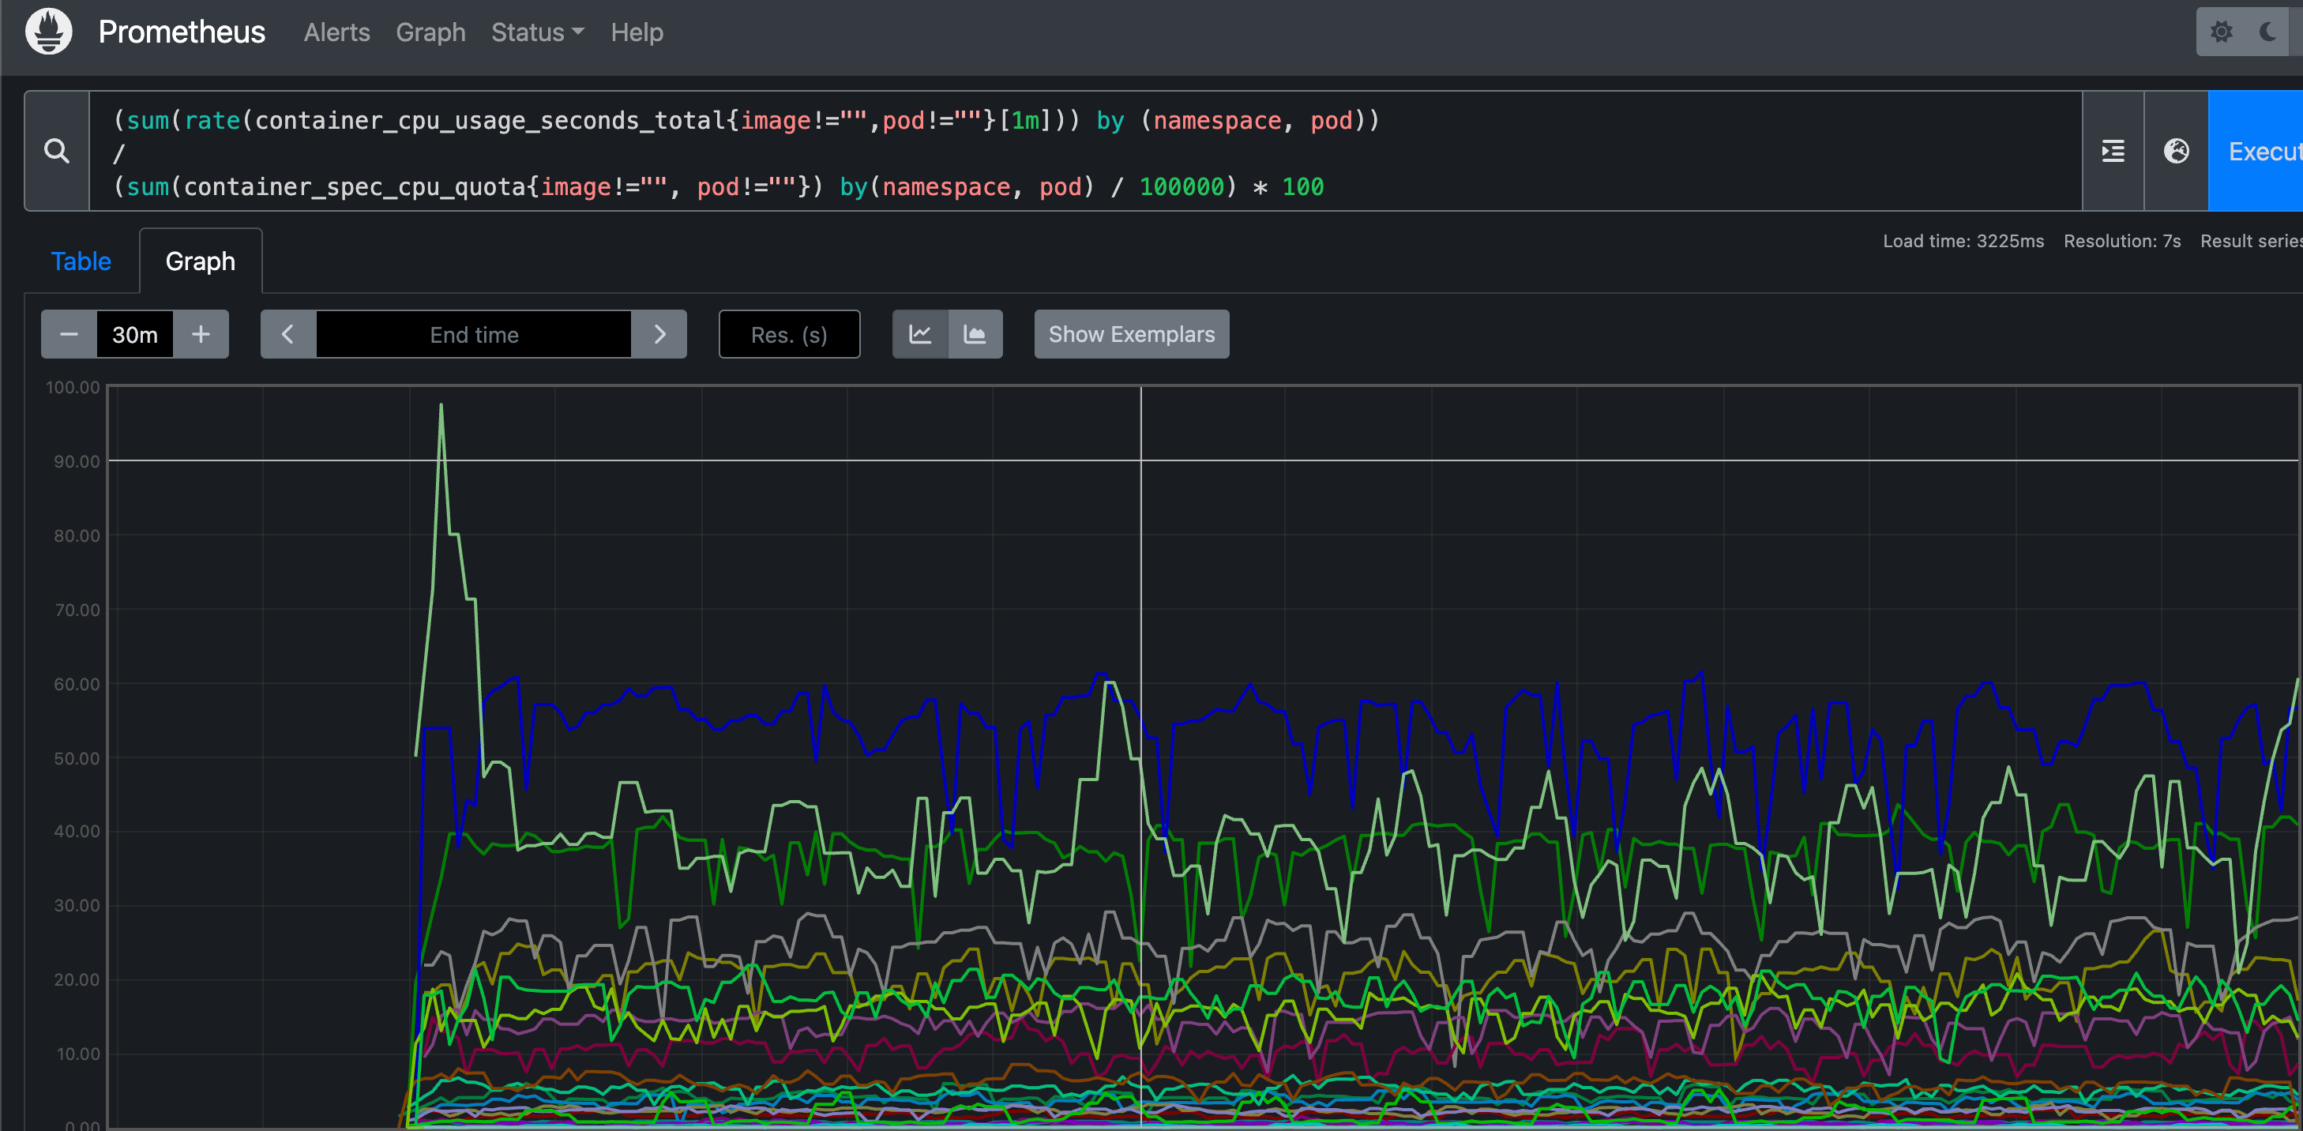
Task: Click the 90.00 y-axis label
Action: [x=76, y=461]
